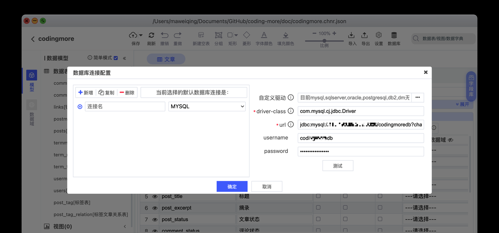
Task: Click the 测试 test connection button
Action: pos(338,165)
